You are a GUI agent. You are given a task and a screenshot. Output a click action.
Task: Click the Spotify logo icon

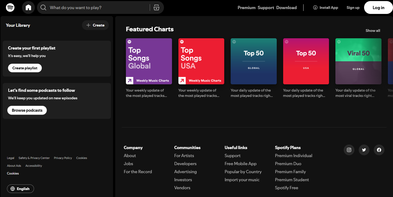[10, 7]
